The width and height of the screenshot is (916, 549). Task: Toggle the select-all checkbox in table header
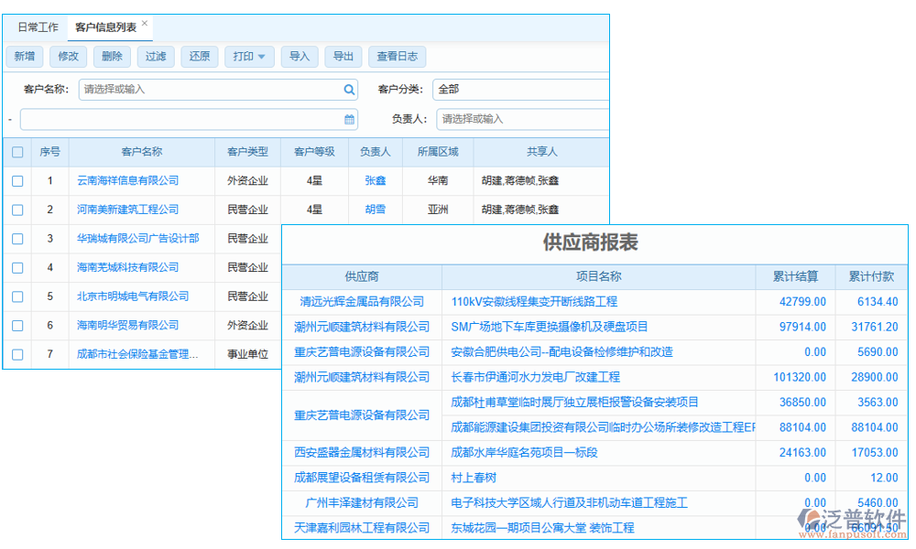(x=16, y=152)
